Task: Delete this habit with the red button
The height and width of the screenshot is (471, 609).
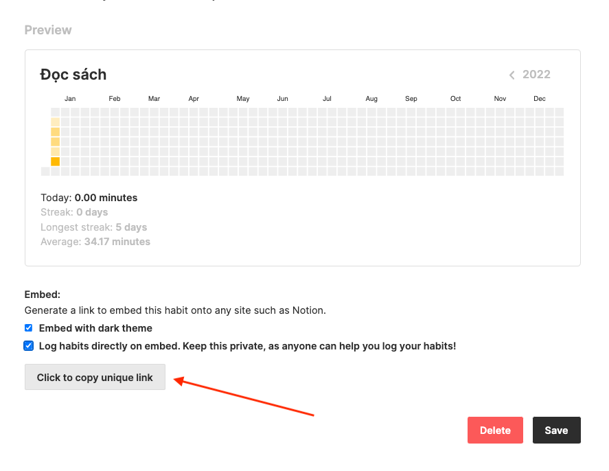Action: pos(495,430)
